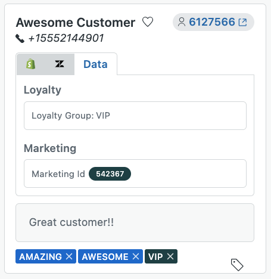Click the AWESOME tag label

tap(105, 256)
